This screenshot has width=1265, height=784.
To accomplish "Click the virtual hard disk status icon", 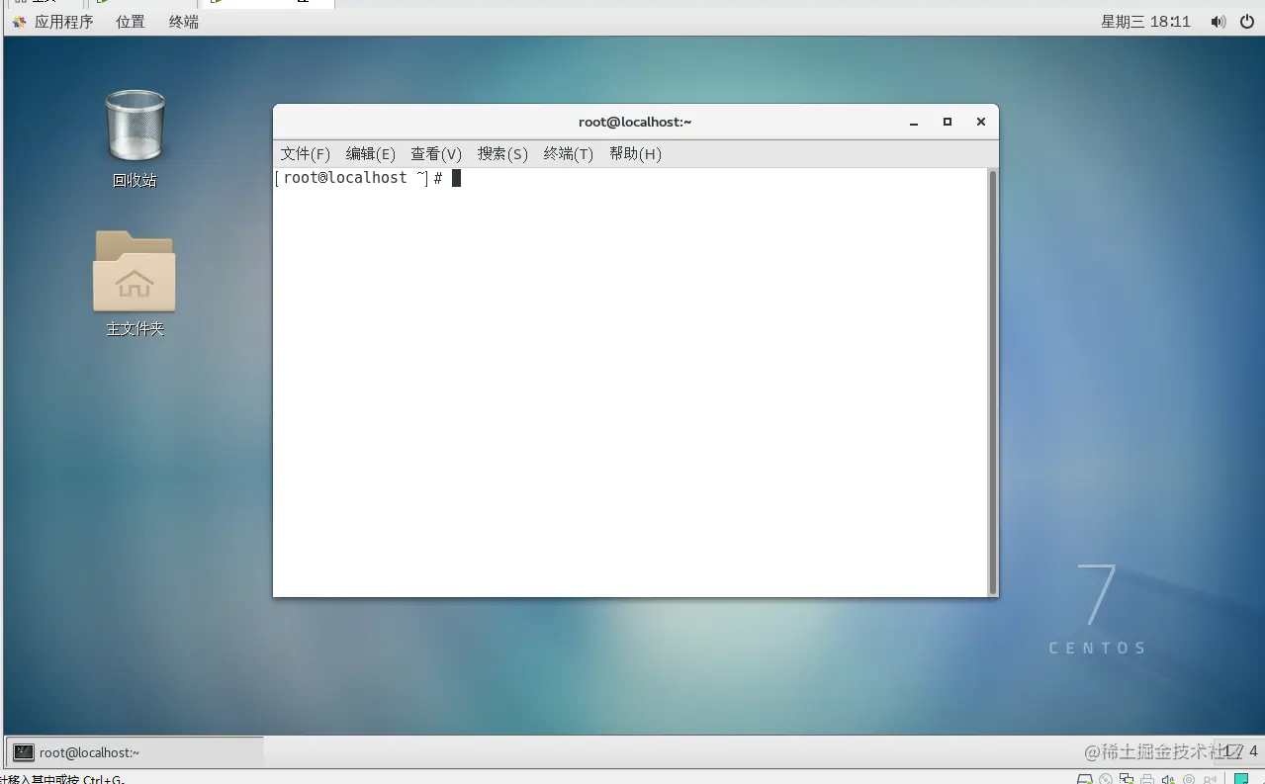I will pos(1085,780).
